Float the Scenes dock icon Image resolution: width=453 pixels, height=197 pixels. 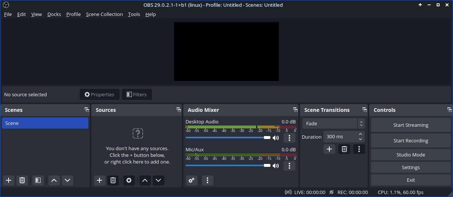click(86, 110)
